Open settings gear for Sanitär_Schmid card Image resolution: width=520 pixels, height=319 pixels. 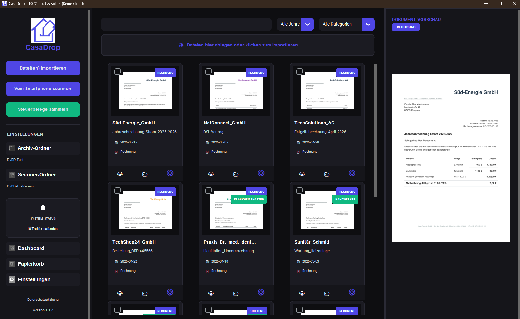(352, 292)
